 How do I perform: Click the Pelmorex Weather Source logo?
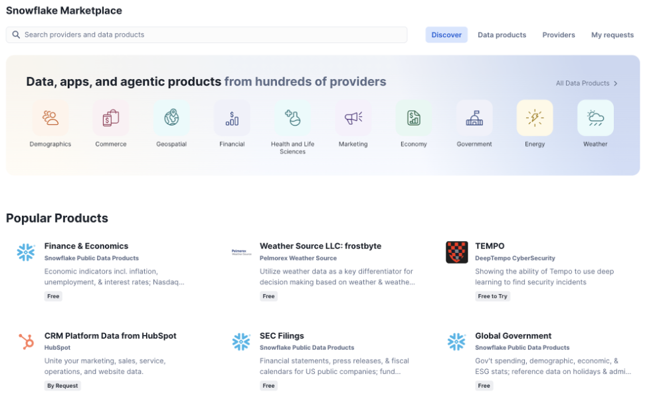tap(241, 252)
